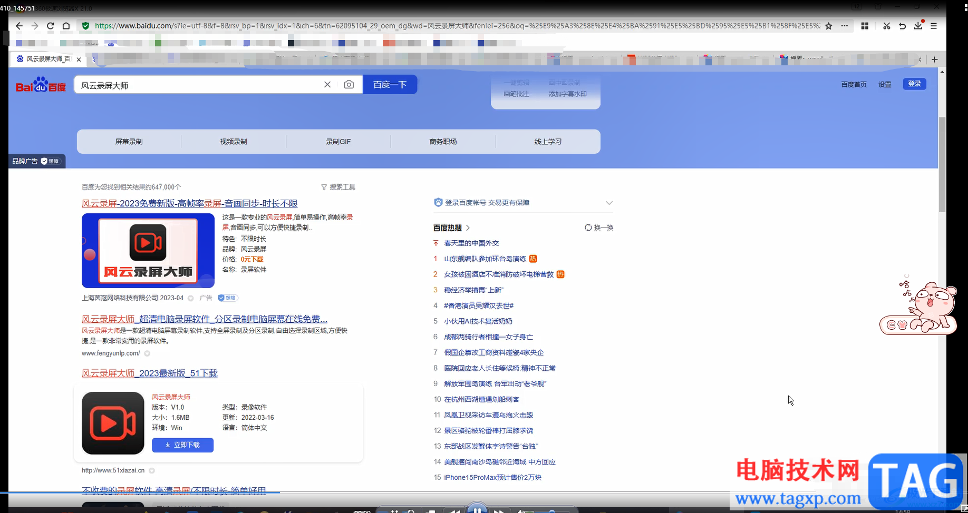The height and width of the screenshot is (513, 968).
Task: Open hot search 稳经济举措再"上新"
Action: (473, 290)
